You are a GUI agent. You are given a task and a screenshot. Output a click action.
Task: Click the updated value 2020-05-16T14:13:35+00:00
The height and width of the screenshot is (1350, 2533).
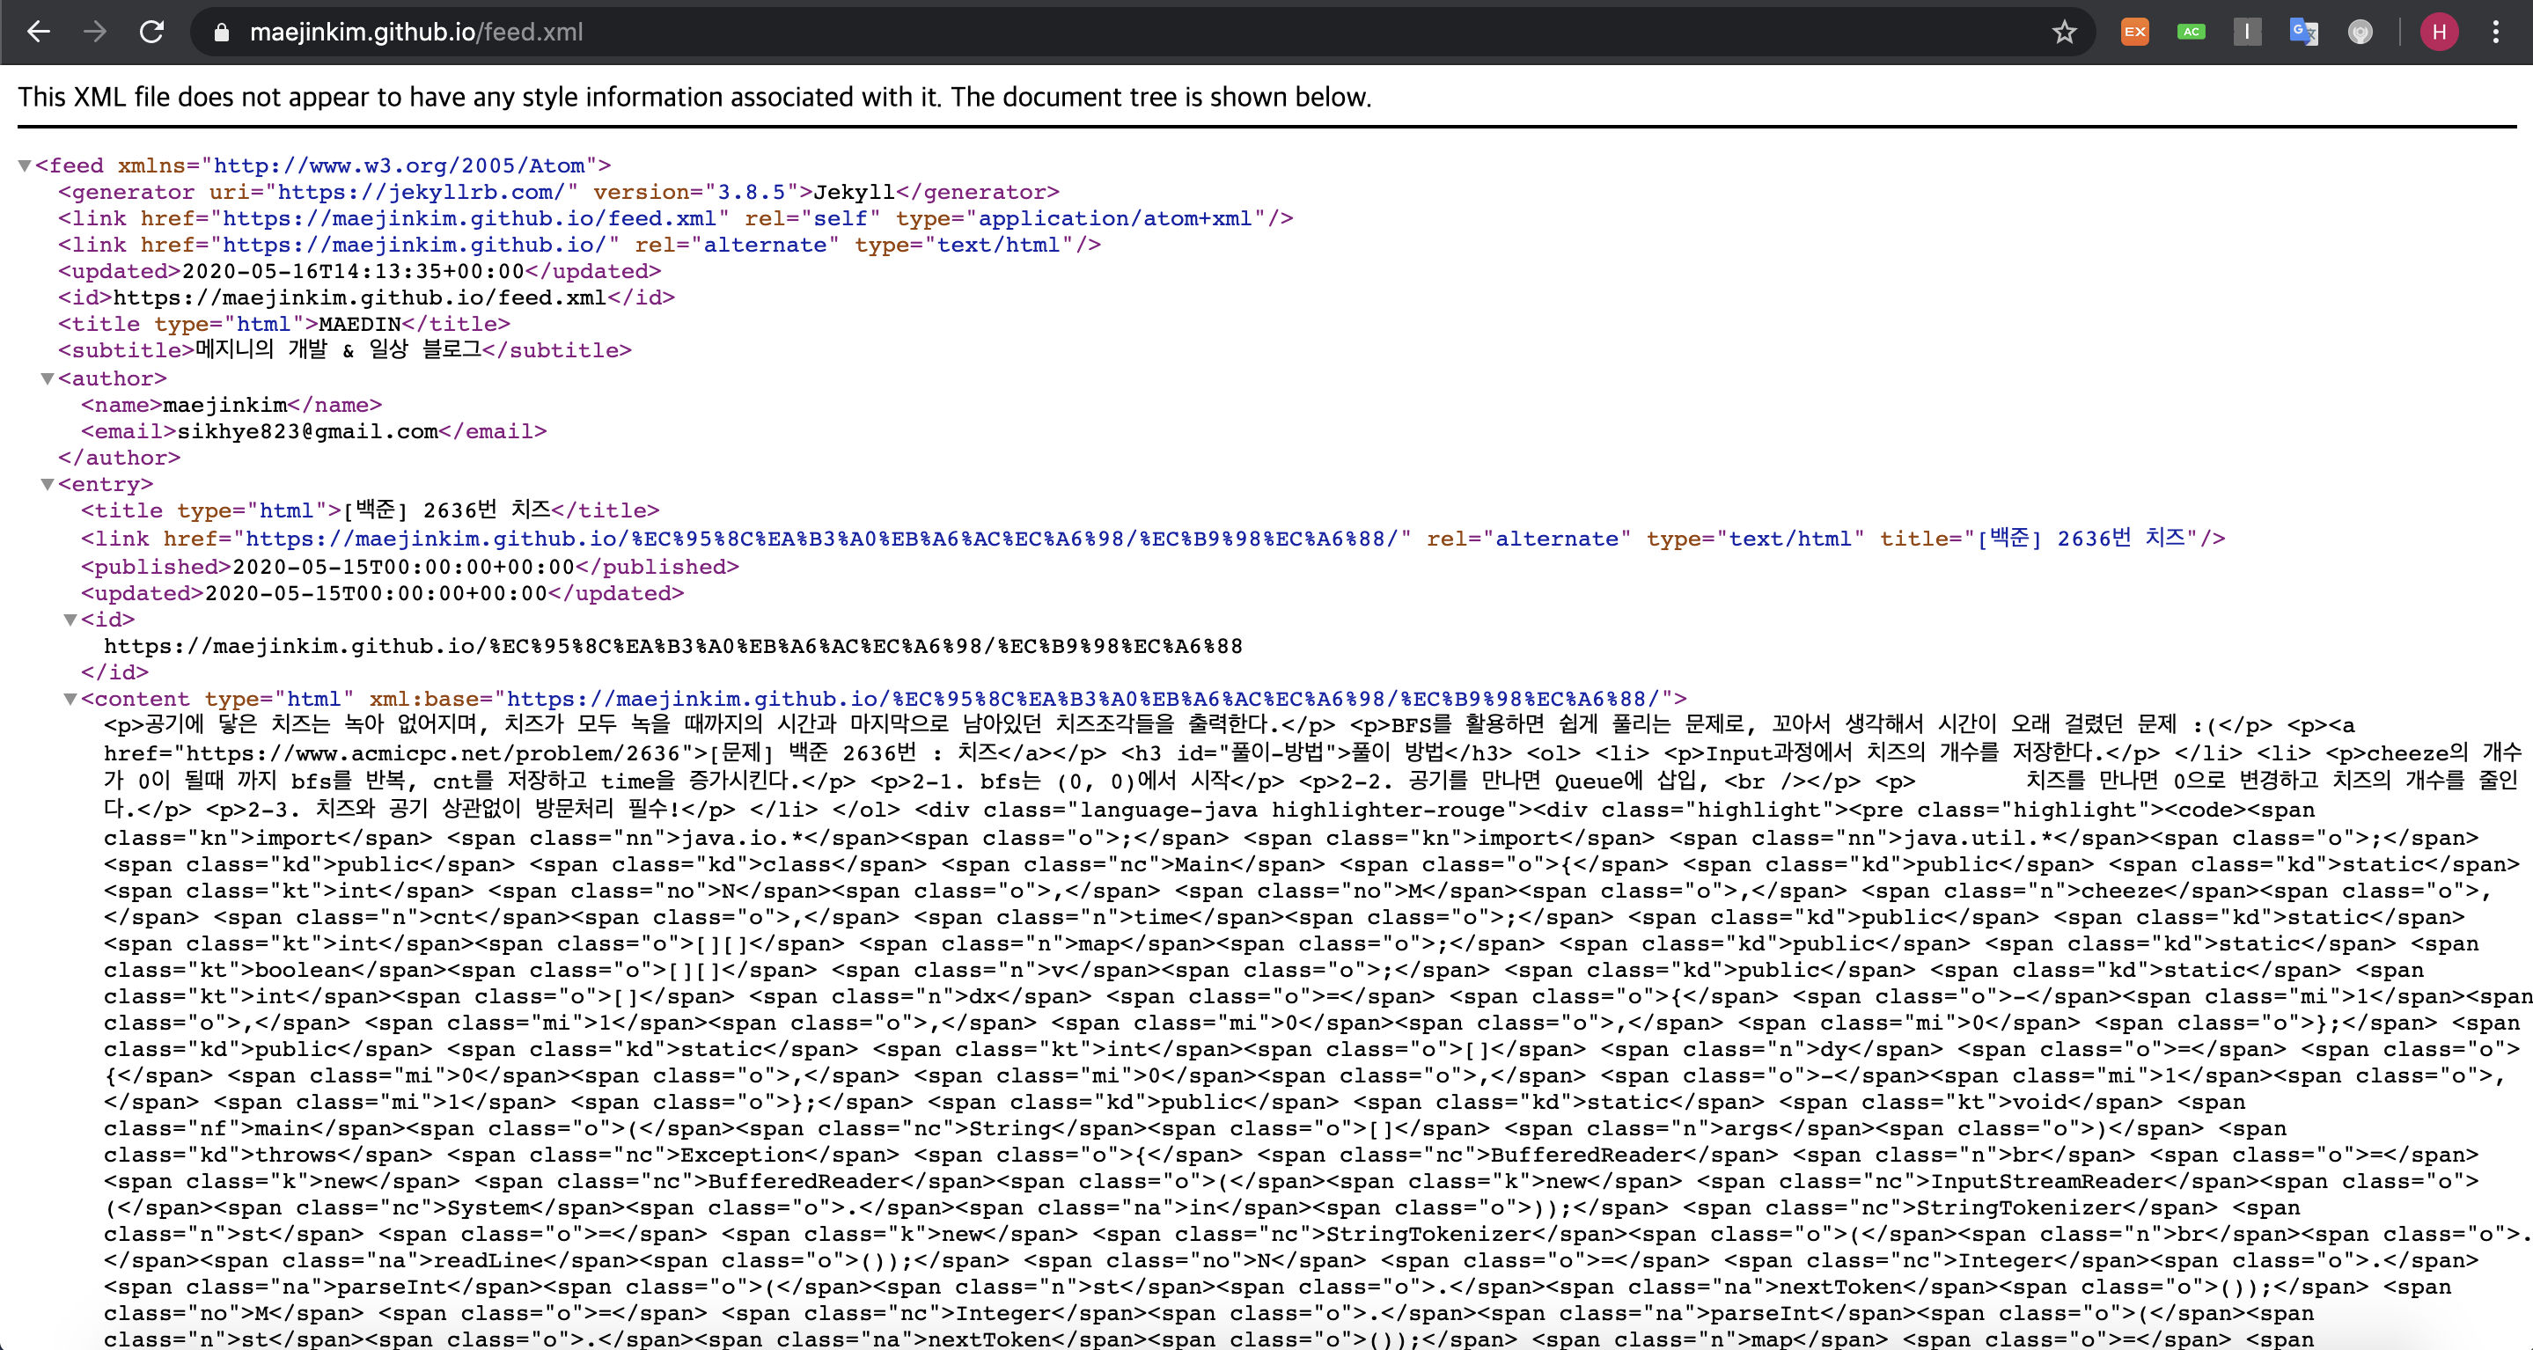[353, 271]
